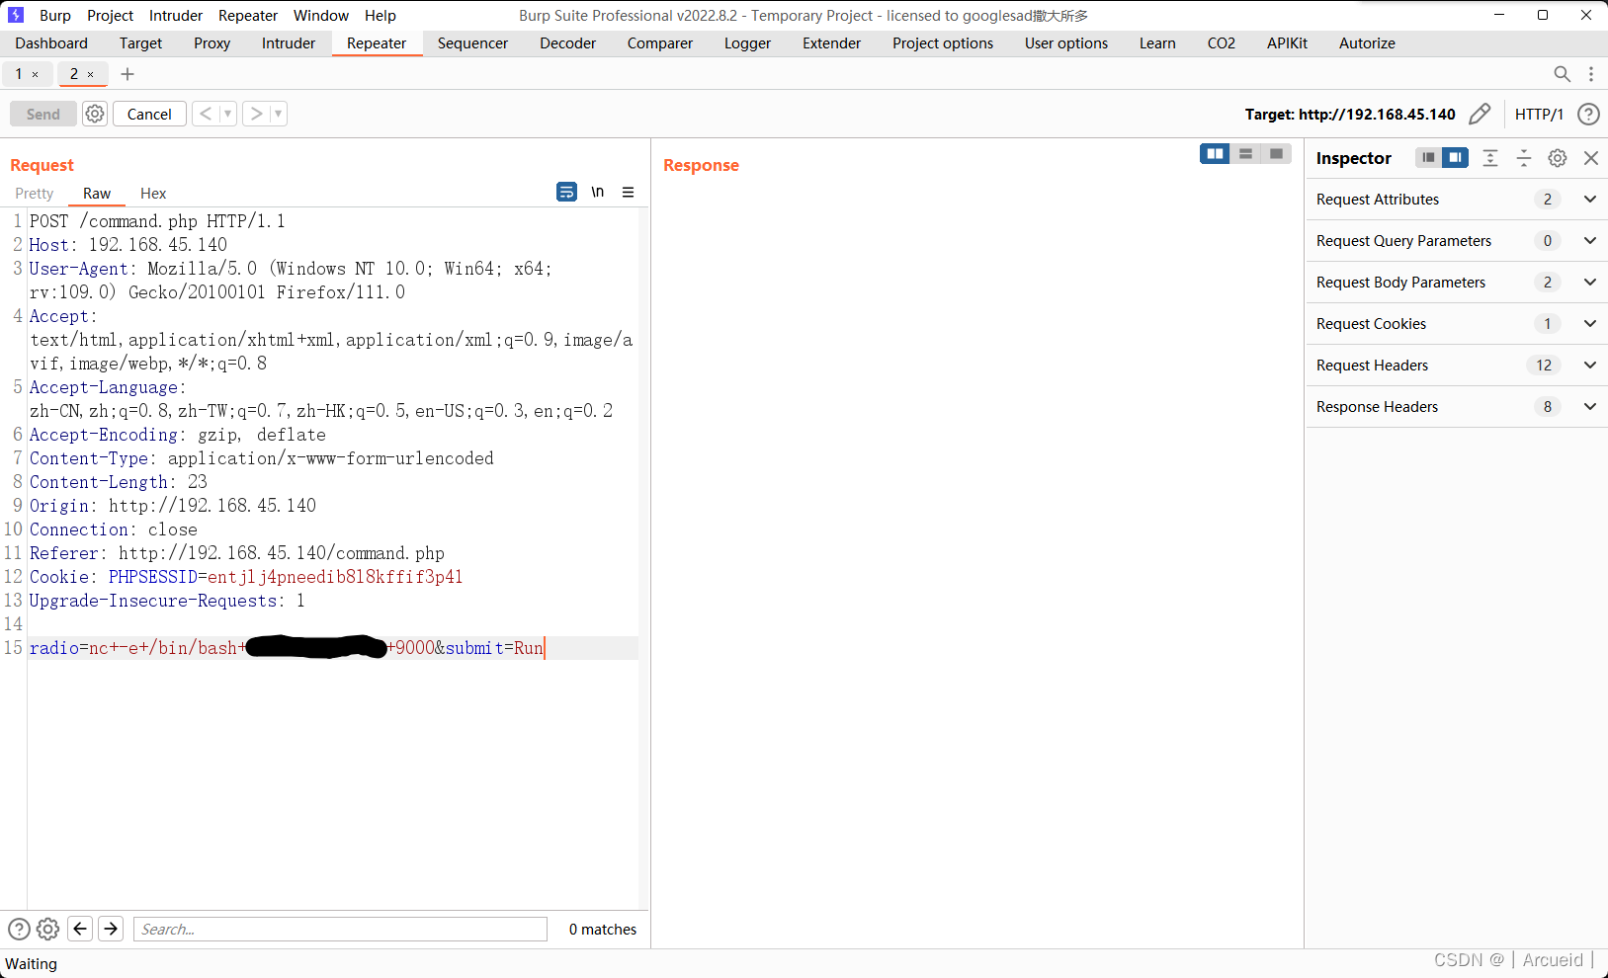Go to previous search match arrow
Screen dimensions: 1608x978
pyautogui.click(x=81, y=929)
